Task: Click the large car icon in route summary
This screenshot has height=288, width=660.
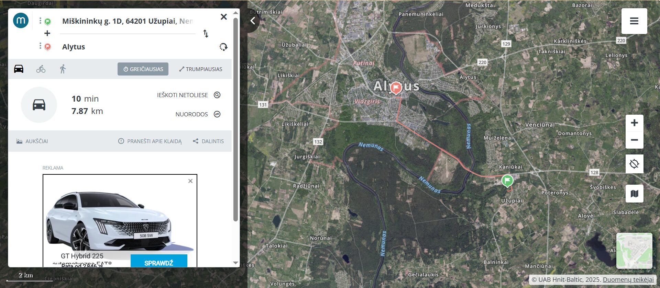Action: 39,105
